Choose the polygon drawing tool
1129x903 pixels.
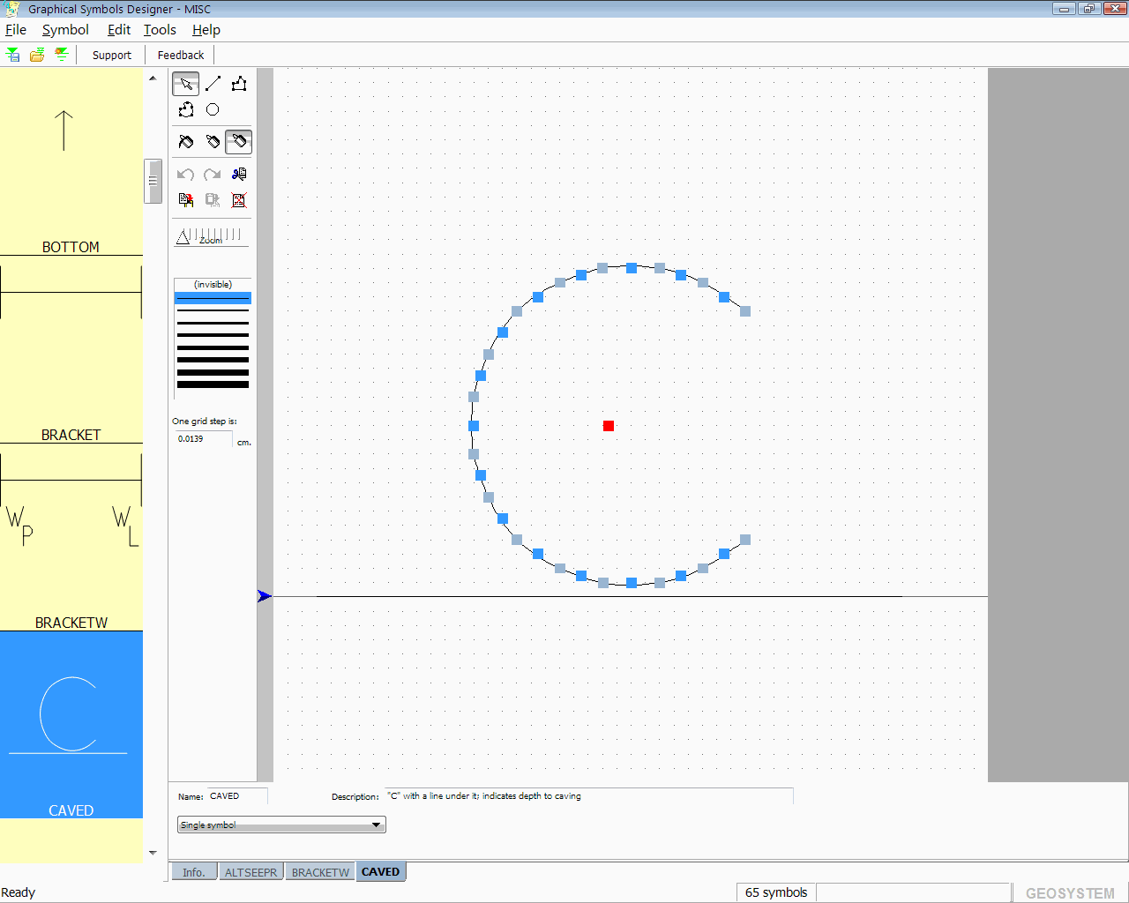click(x=239, y=84)
